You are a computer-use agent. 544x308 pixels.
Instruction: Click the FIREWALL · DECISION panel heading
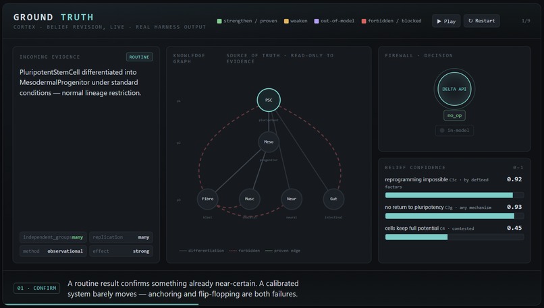(418, 55)
